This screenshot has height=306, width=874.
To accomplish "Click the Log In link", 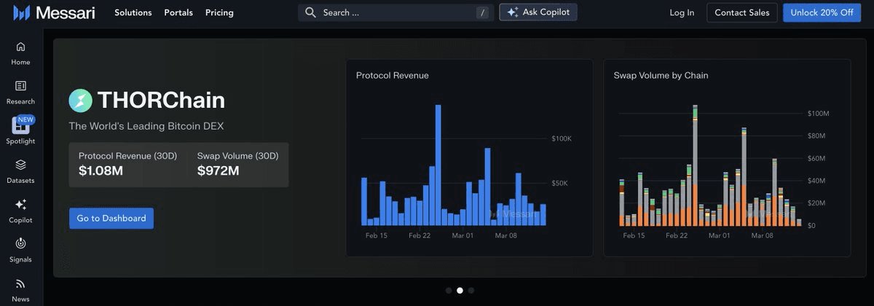I will click(x=682, y=12).
